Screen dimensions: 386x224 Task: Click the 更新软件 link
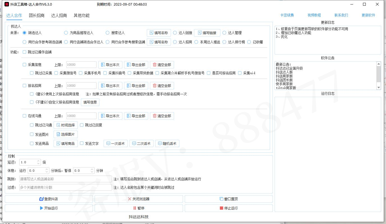click(368, 15)
